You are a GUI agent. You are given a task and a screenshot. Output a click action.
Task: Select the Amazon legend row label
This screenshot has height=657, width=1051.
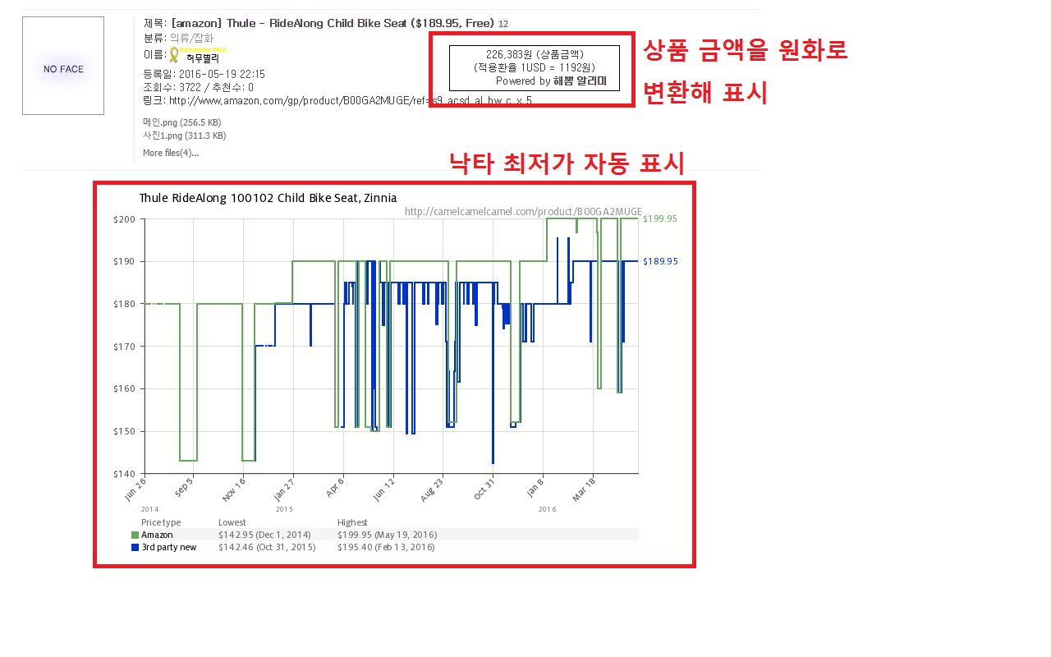(157, 535)
